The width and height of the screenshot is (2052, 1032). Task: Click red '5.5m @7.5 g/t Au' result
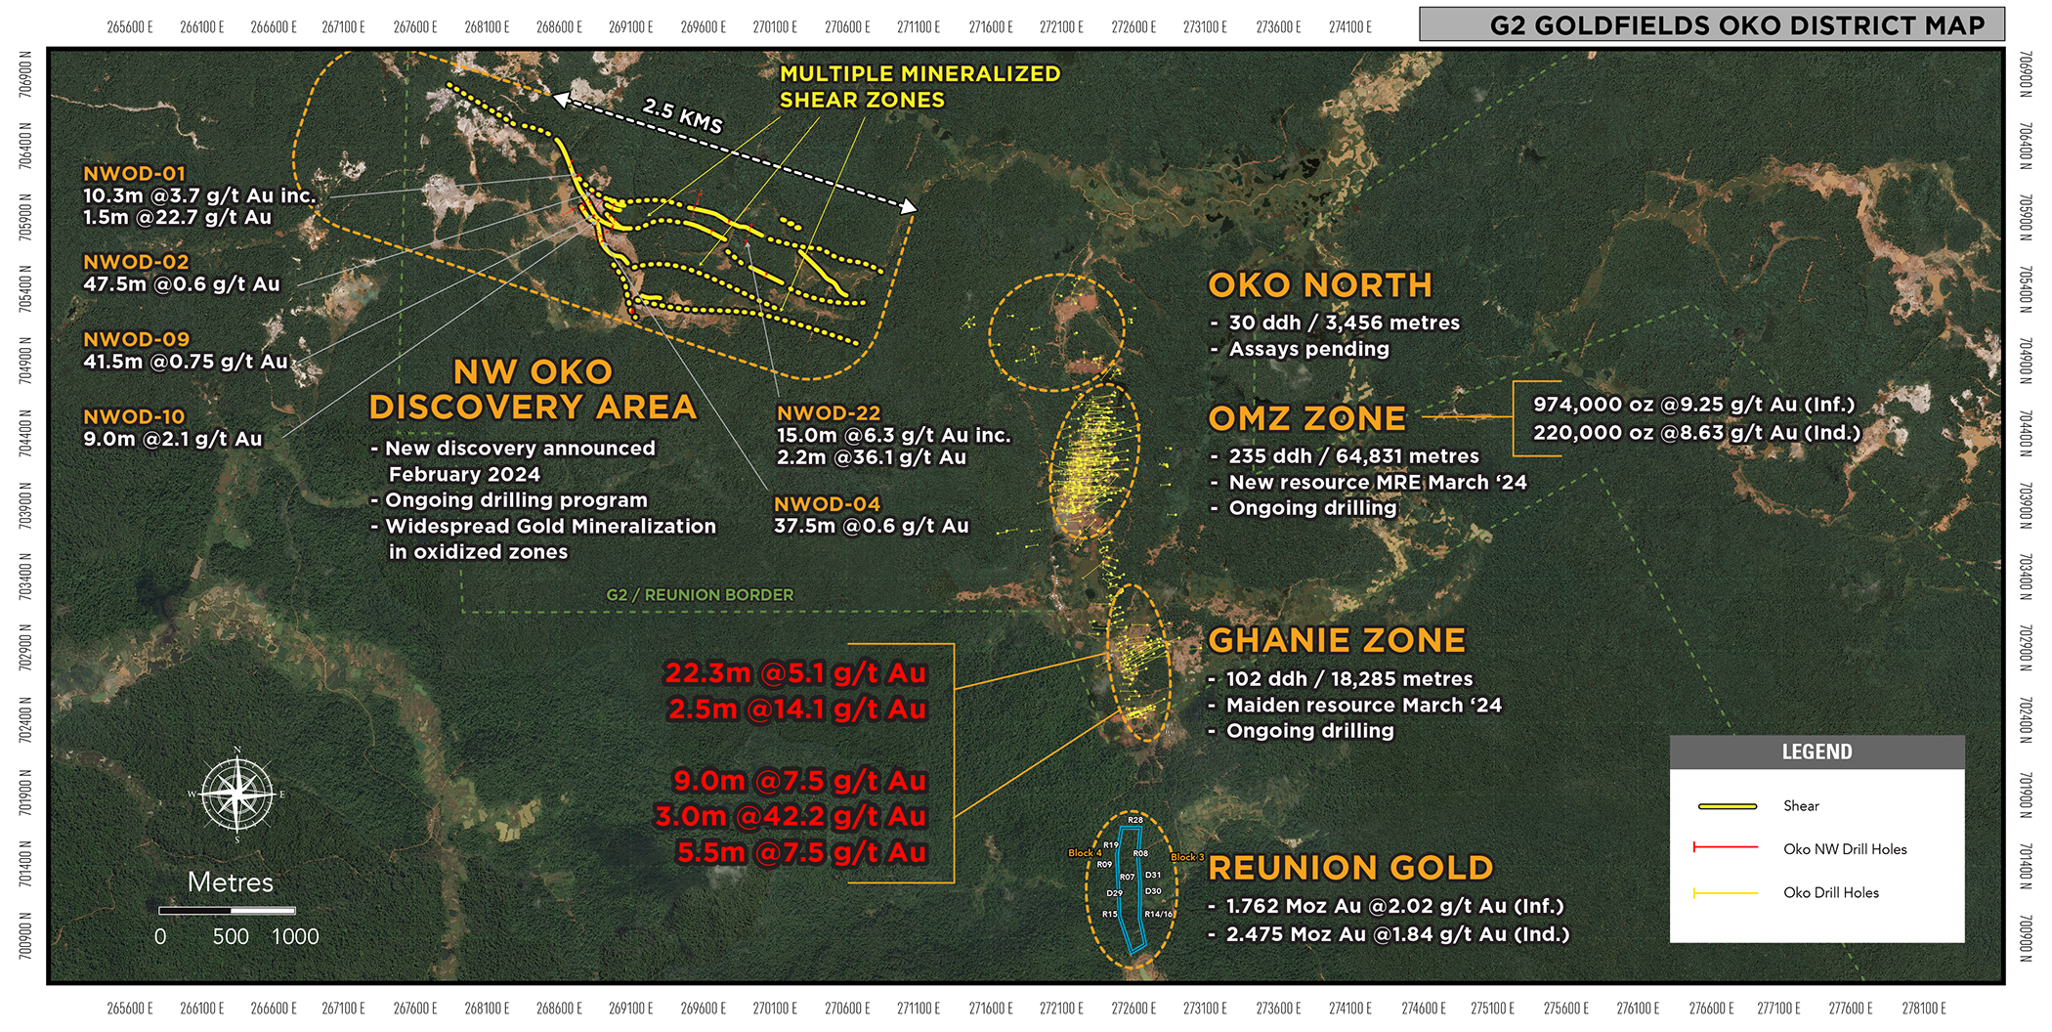point(802,853)
